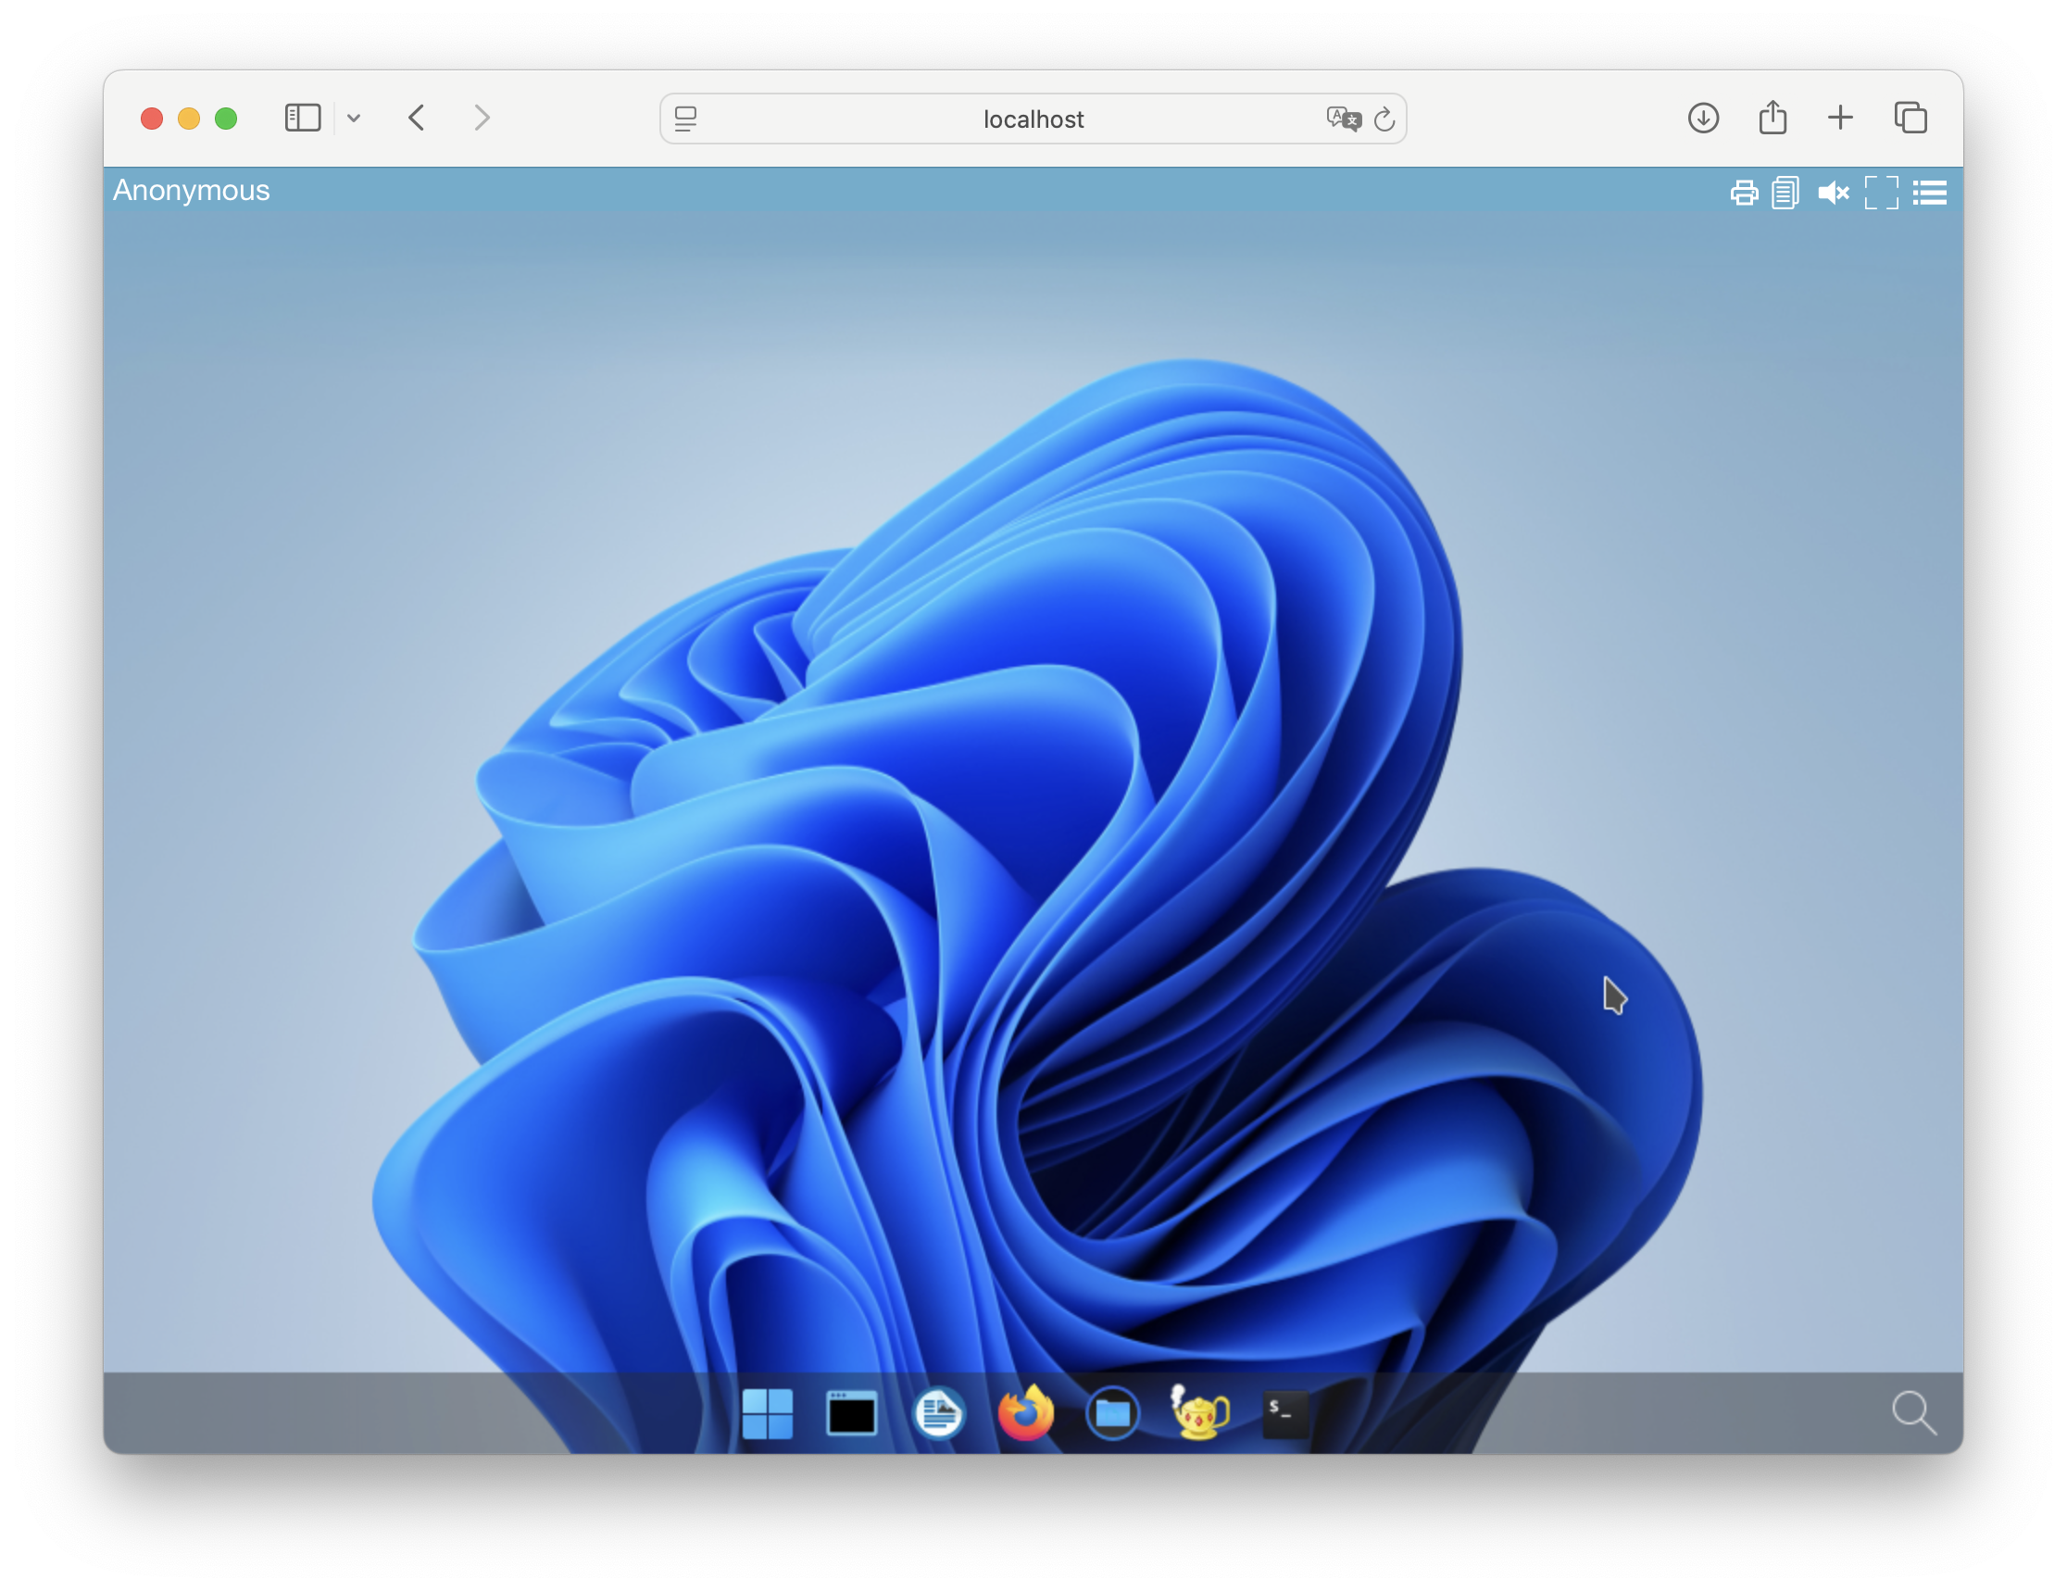Image resolution: width=2067 pixels, height=1591 pixels.
Task: Open the clipboard documents icon
Action: click(1785, 193)
